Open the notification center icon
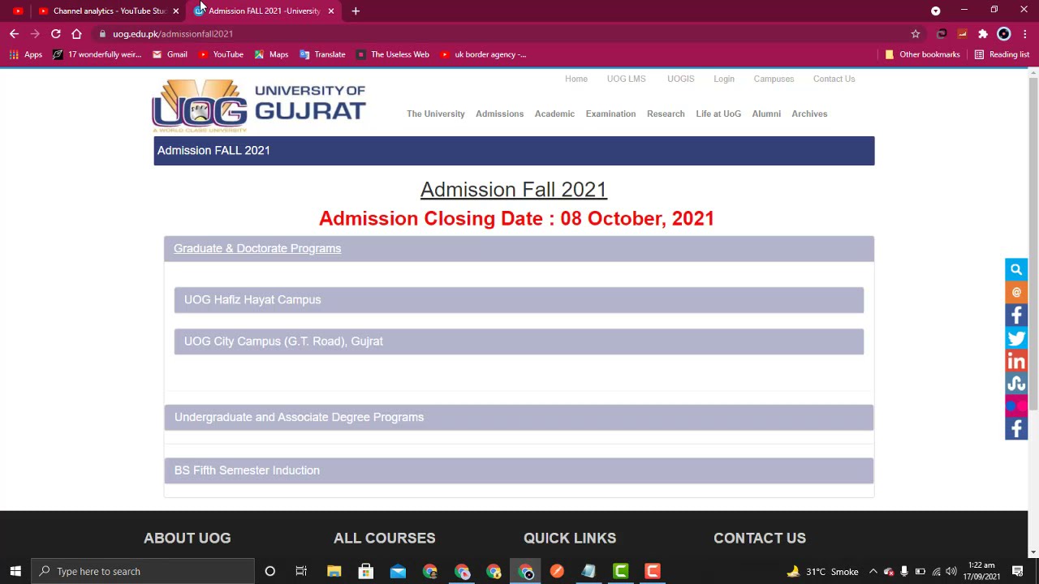The image size is (1039, 584). [x=1017, y=571]
